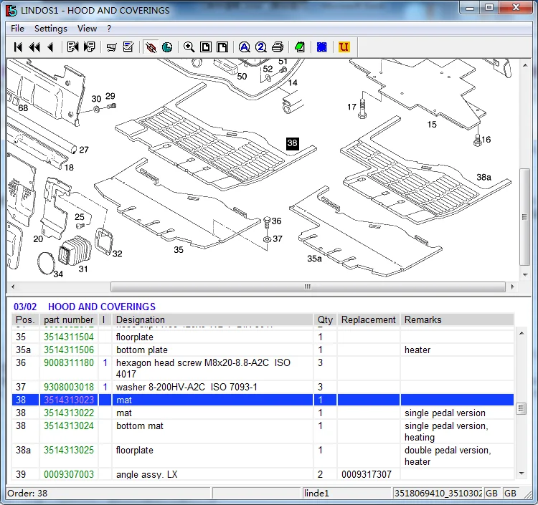Click part number 3514311504 link
The image size is (538, 505).
[x=69, y=337]
